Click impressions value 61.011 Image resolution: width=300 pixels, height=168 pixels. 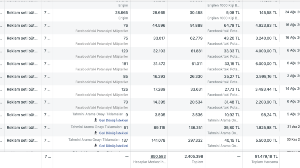coord(197,64)
